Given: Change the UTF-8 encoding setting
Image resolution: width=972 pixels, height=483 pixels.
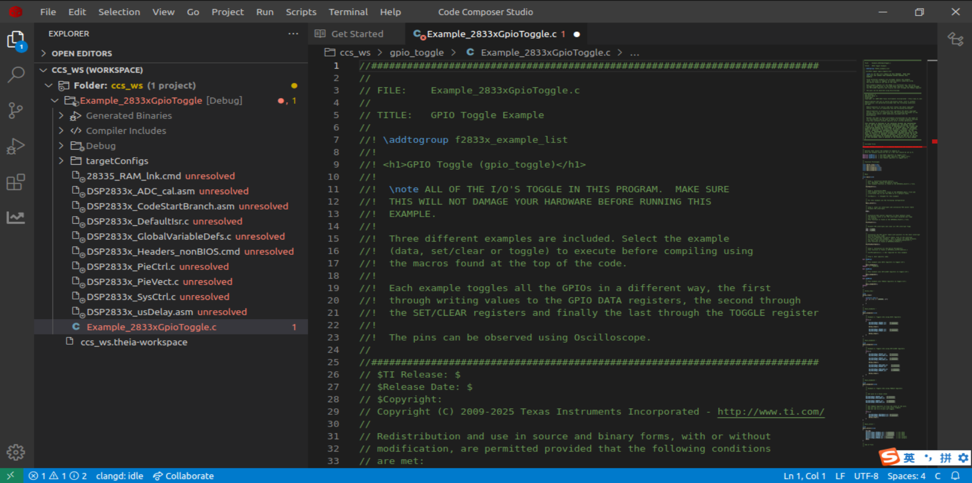Looking at the screenshot, I should (x=866, y=476).
